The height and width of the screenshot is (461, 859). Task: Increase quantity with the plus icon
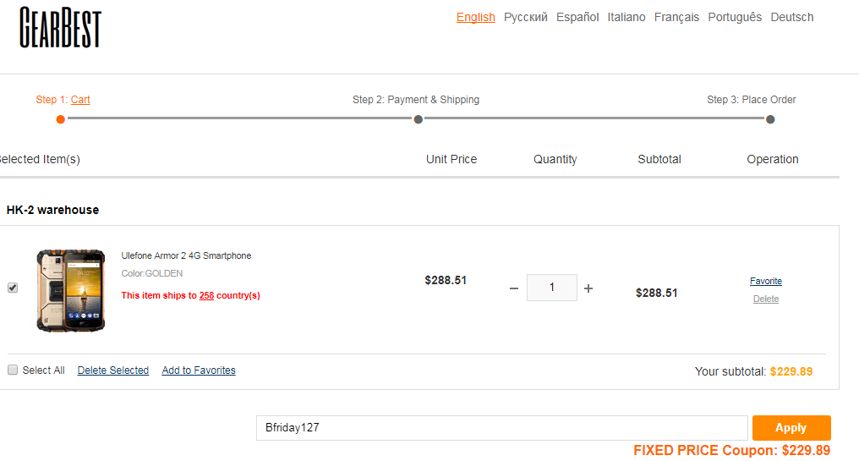(x=588, y=288)
